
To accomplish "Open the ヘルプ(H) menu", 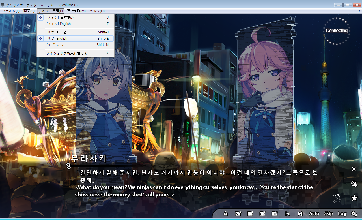I will point(97,11).
